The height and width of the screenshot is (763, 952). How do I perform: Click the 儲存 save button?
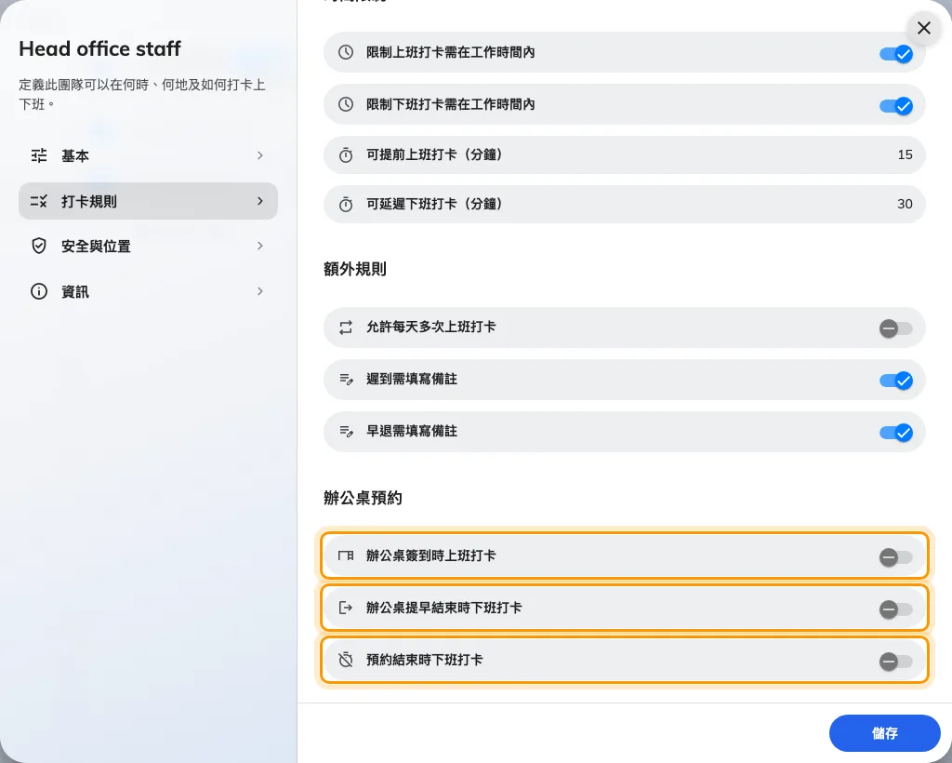[885, 733]
